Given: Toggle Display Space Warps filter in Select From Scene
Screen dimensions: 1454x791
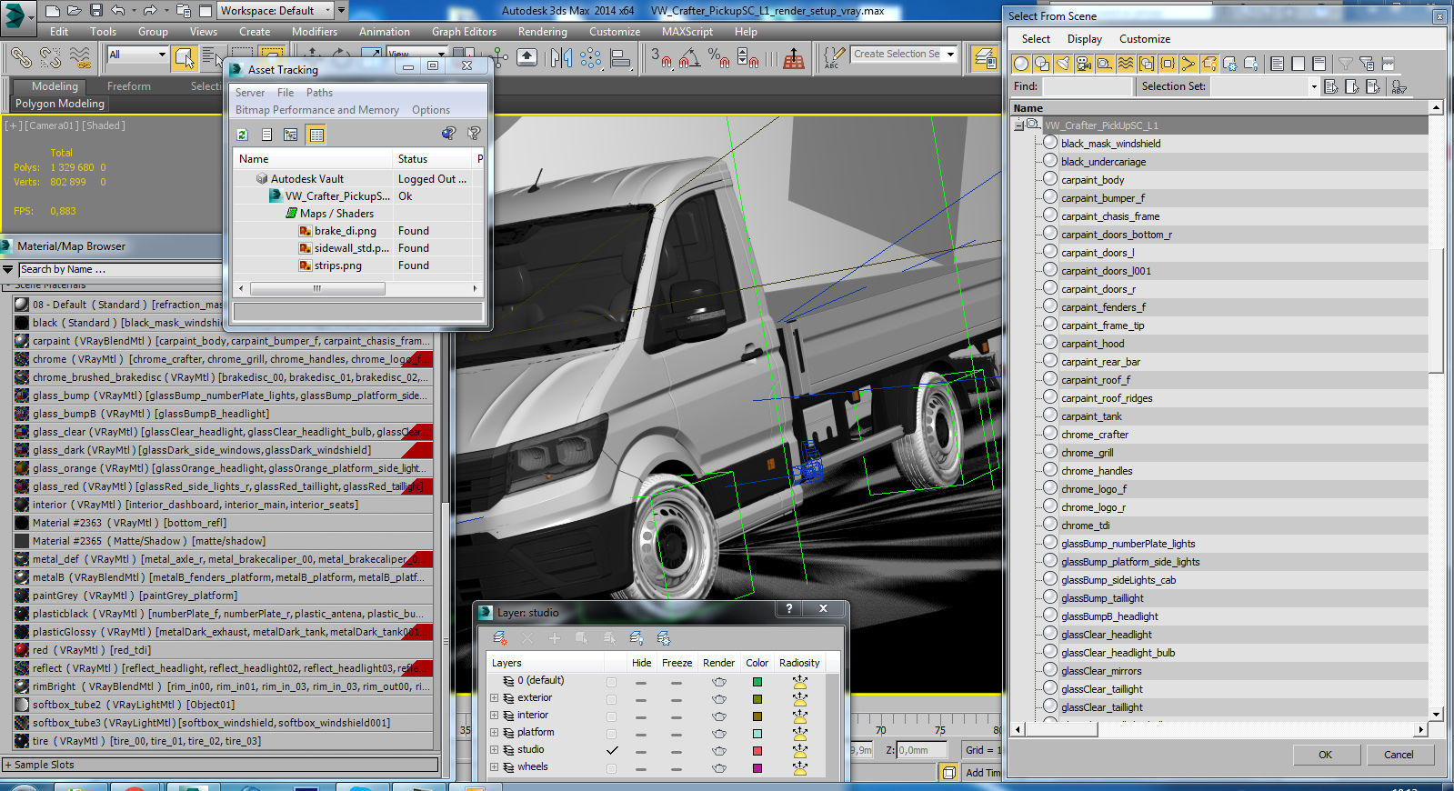Looking at the screenshot, I should (x=1126, y=64).
